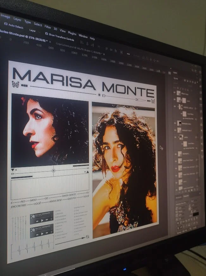Viewport: 206px width, 276px height.
Task: Filter layers by type layers icon
Action: (190, 81)
